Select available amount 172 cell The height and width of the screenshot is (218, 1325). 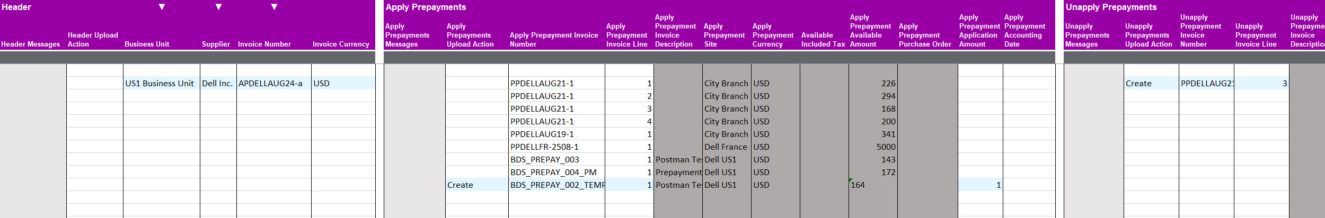coord(873,172)
